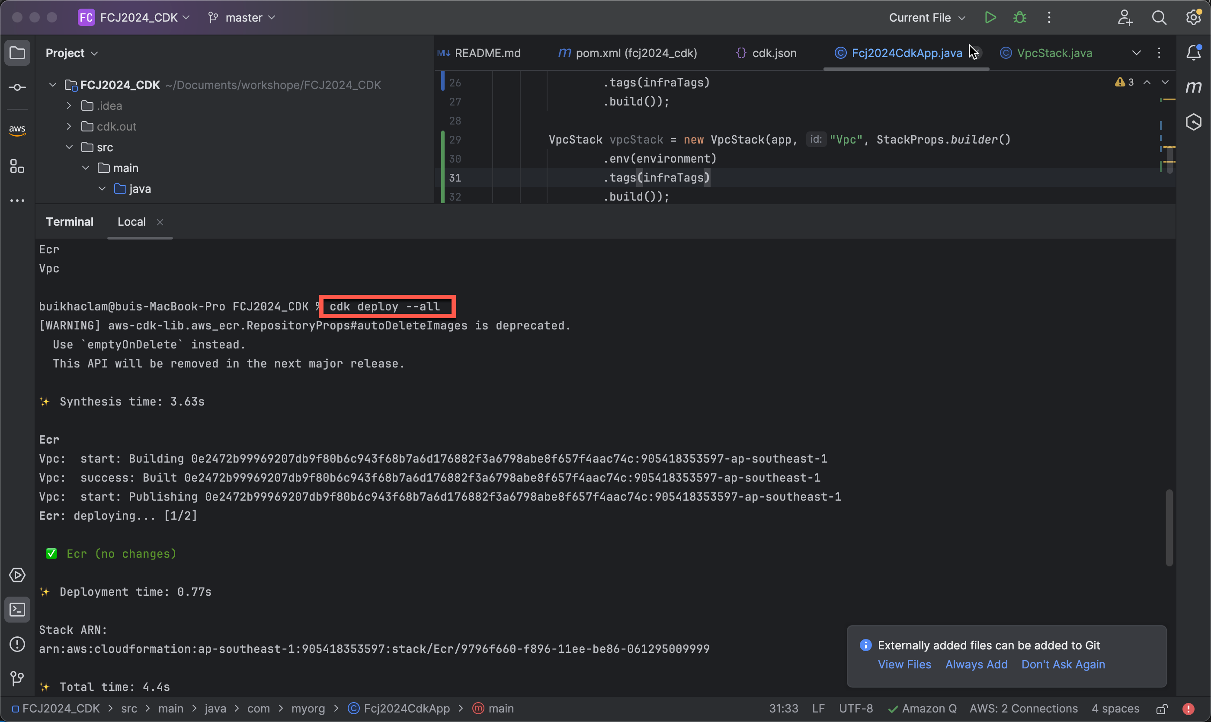The height and width of the screenshot is (722, 1211).
Task: Expand the .idea folder
Action: tap(69, 105)
